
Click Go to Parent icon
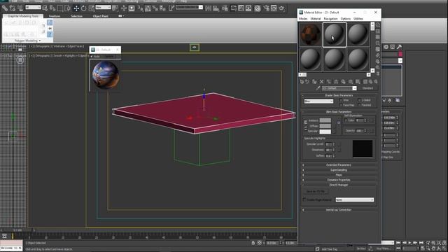point(370,82)
